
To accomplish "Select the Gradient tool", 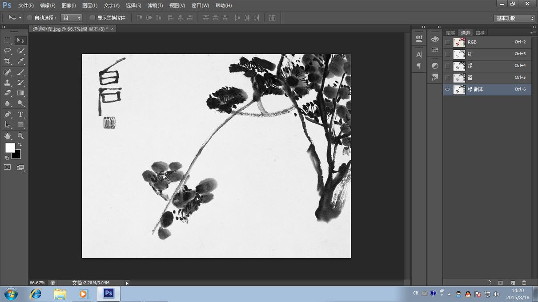I will pyautogui.click(x=20, y=93).
